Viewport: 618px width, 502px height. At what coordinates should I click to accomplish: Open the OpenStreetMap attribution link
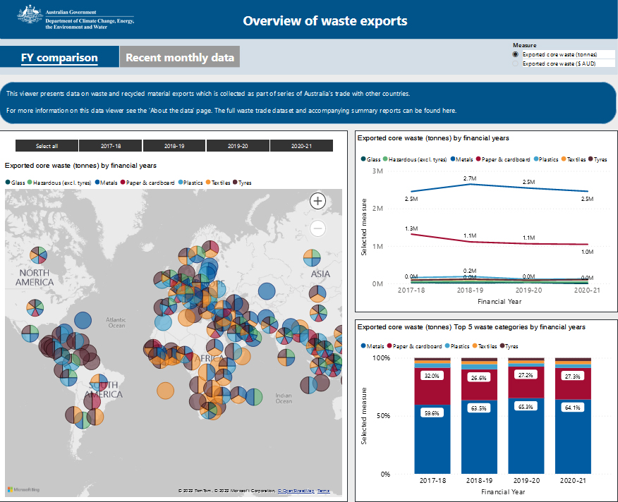296,491
